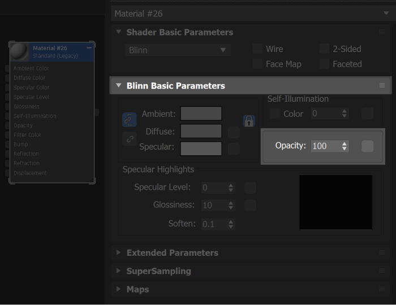The width and height of the screenshot is (396, 305).
Task: Click the Opacity map slot button
Action: pos(367,146)
